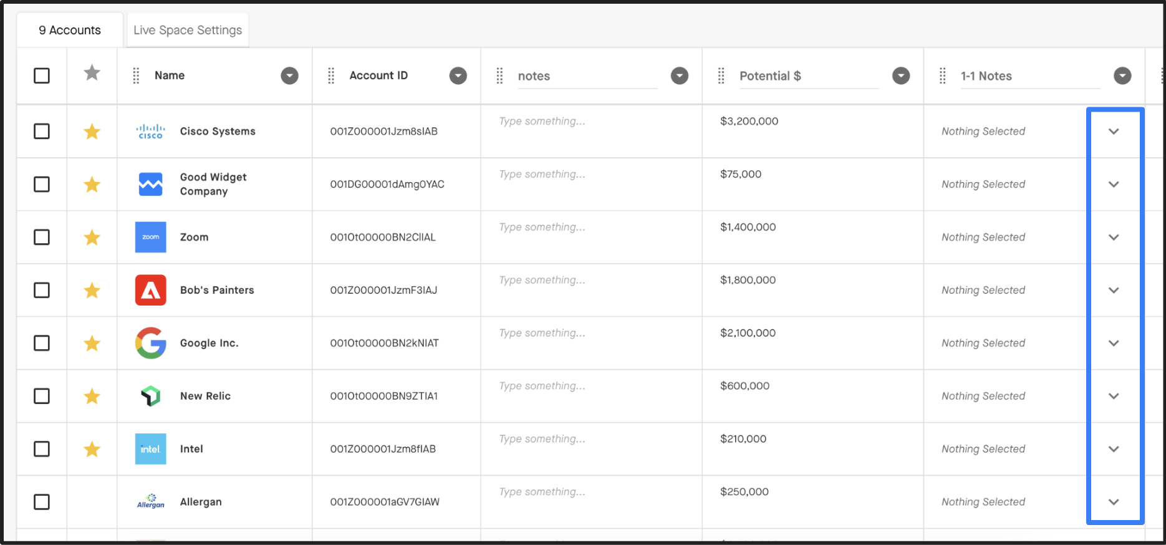
Task: Click the star icon for Cisco Systems
Action: [92, 132]
